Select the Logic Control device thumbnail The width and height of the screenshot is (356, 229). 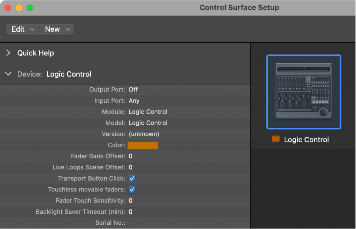(303, 92)
